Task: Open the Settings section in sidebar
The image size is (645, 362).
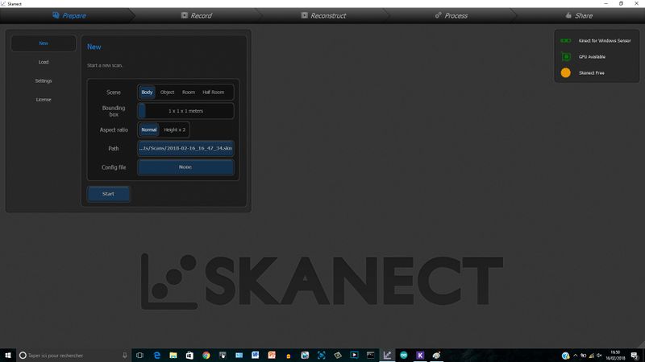Action: point(44,80)
